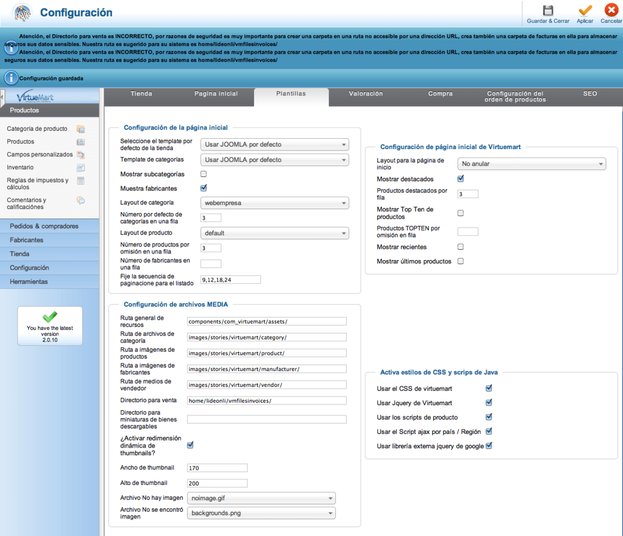This screenshot has height=536, width=623.
Task: Click the info icon beside Configuración guardada
Action: [x=11, y=78]
